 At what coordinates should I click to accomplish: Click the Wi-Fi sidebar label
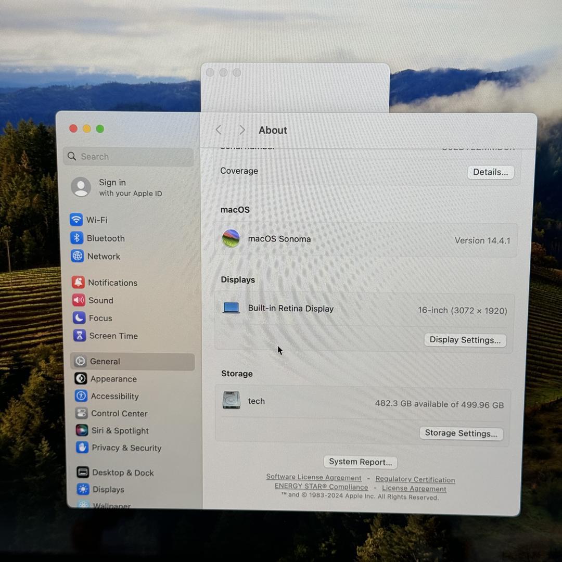point(97,220)
